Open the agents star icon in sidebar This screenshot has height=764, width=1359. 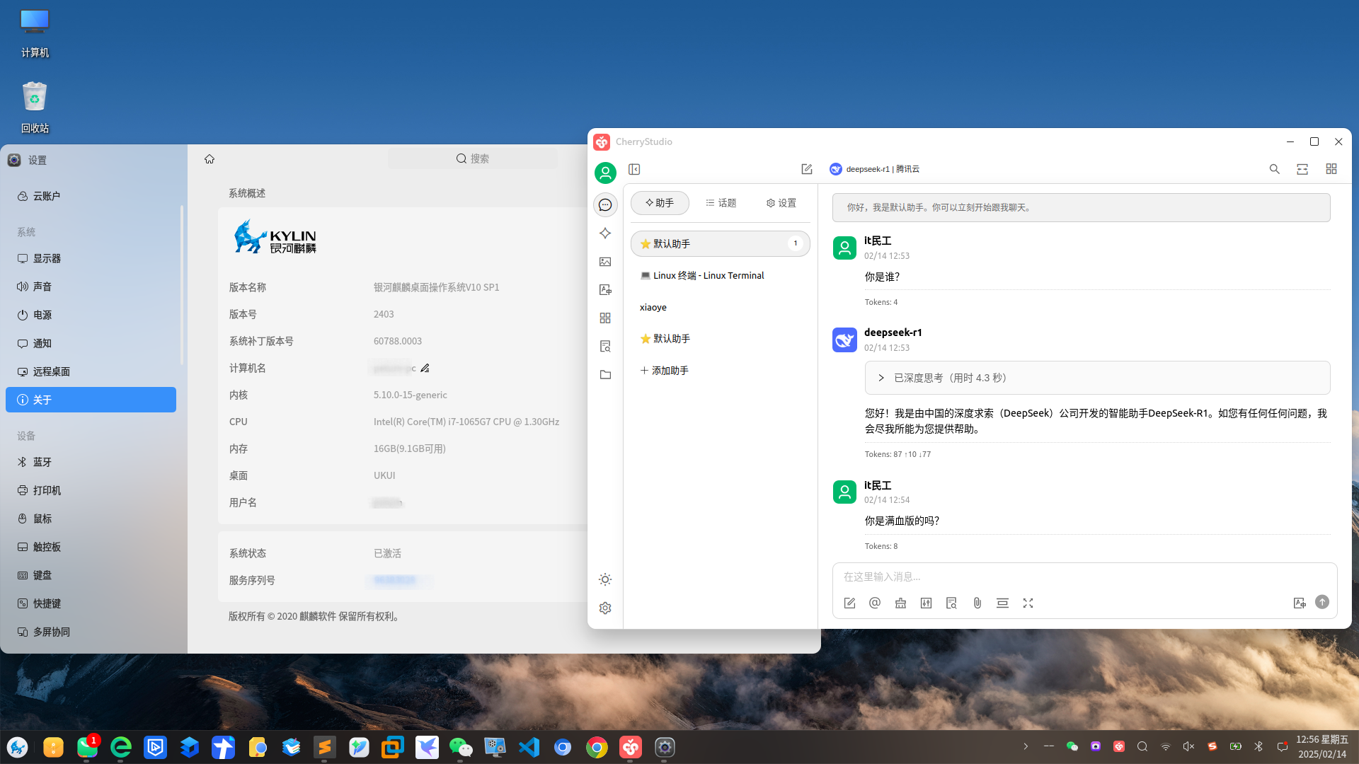pyautogui.click(x=605, y=233)
